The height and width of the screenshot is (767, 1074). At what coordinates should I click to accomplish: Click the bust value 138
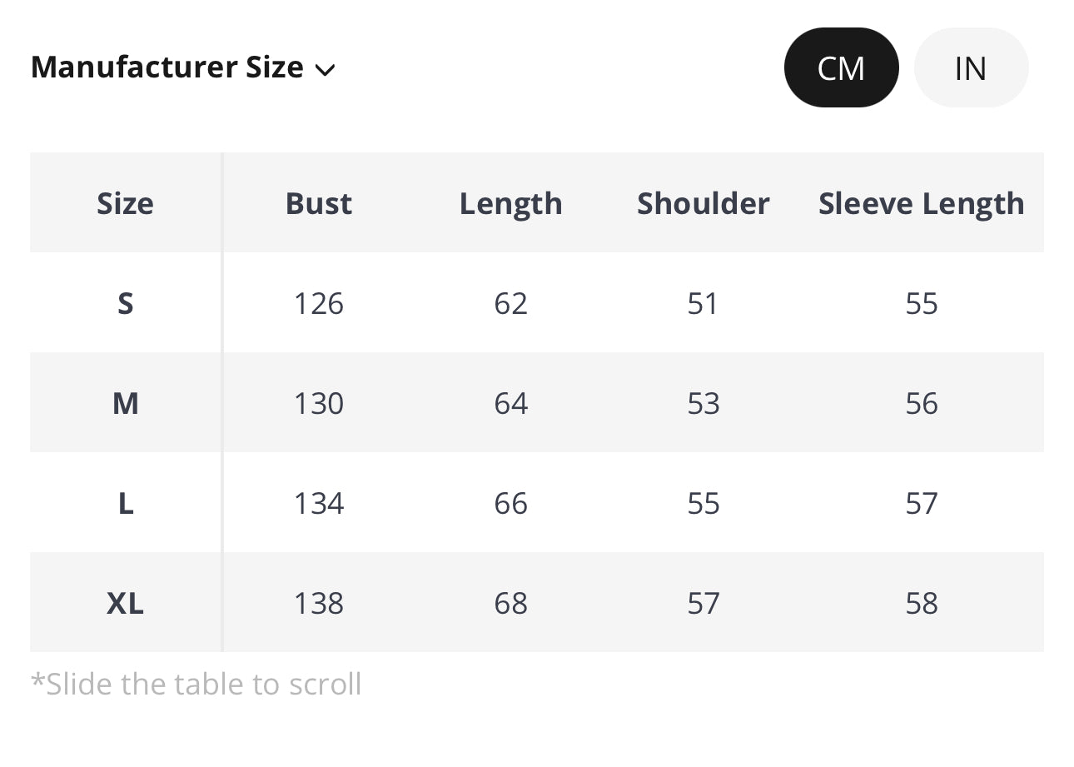tap(319, 603)
